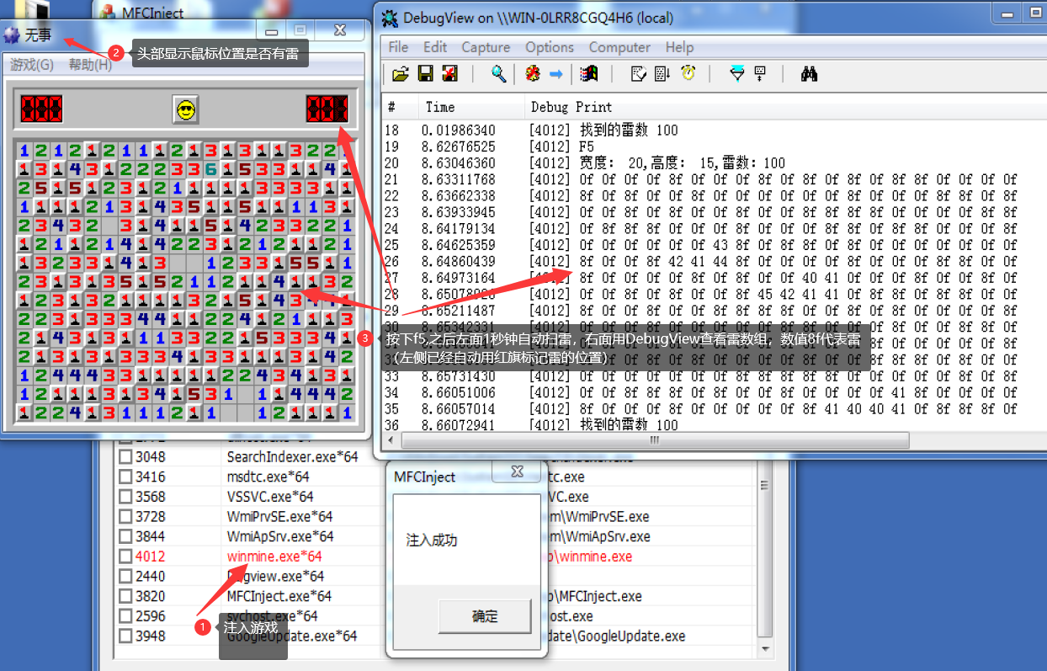The width and height of the screenshot is (1047, 671).
Task: Click the smiley face reset button in Minesweeper
Action: [185, 109]
